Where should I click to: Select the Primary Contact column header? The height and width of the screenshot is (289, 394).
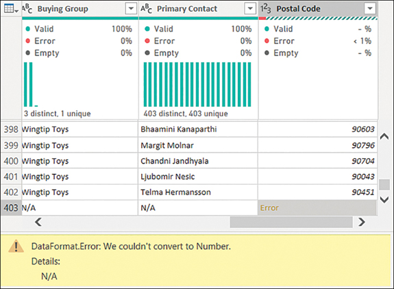click(x=198, y=9)
